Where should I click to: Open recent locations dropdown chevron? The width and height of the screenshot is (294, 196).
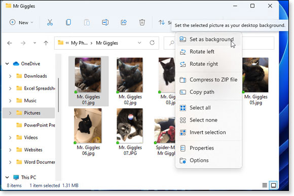[34, 43]
